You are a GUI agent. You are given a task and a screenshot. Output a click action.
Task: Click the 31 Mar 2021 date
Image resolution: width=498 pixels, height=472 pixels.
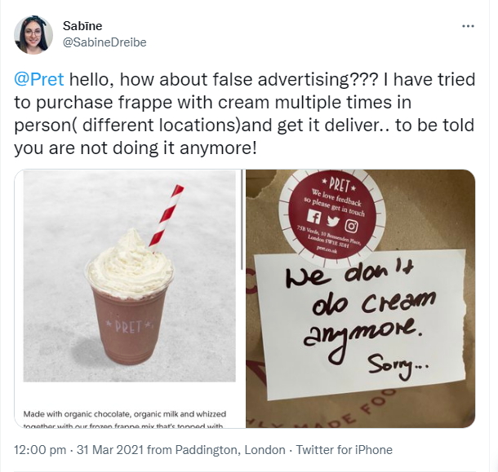pyautogui.click(x=110, y=450)
